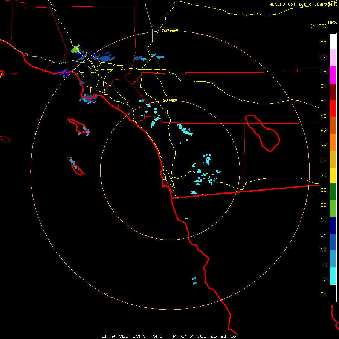Click the 100 NMI range ring label
The height and width of the screenshot is (339, 339).
[x=170, y=31]
